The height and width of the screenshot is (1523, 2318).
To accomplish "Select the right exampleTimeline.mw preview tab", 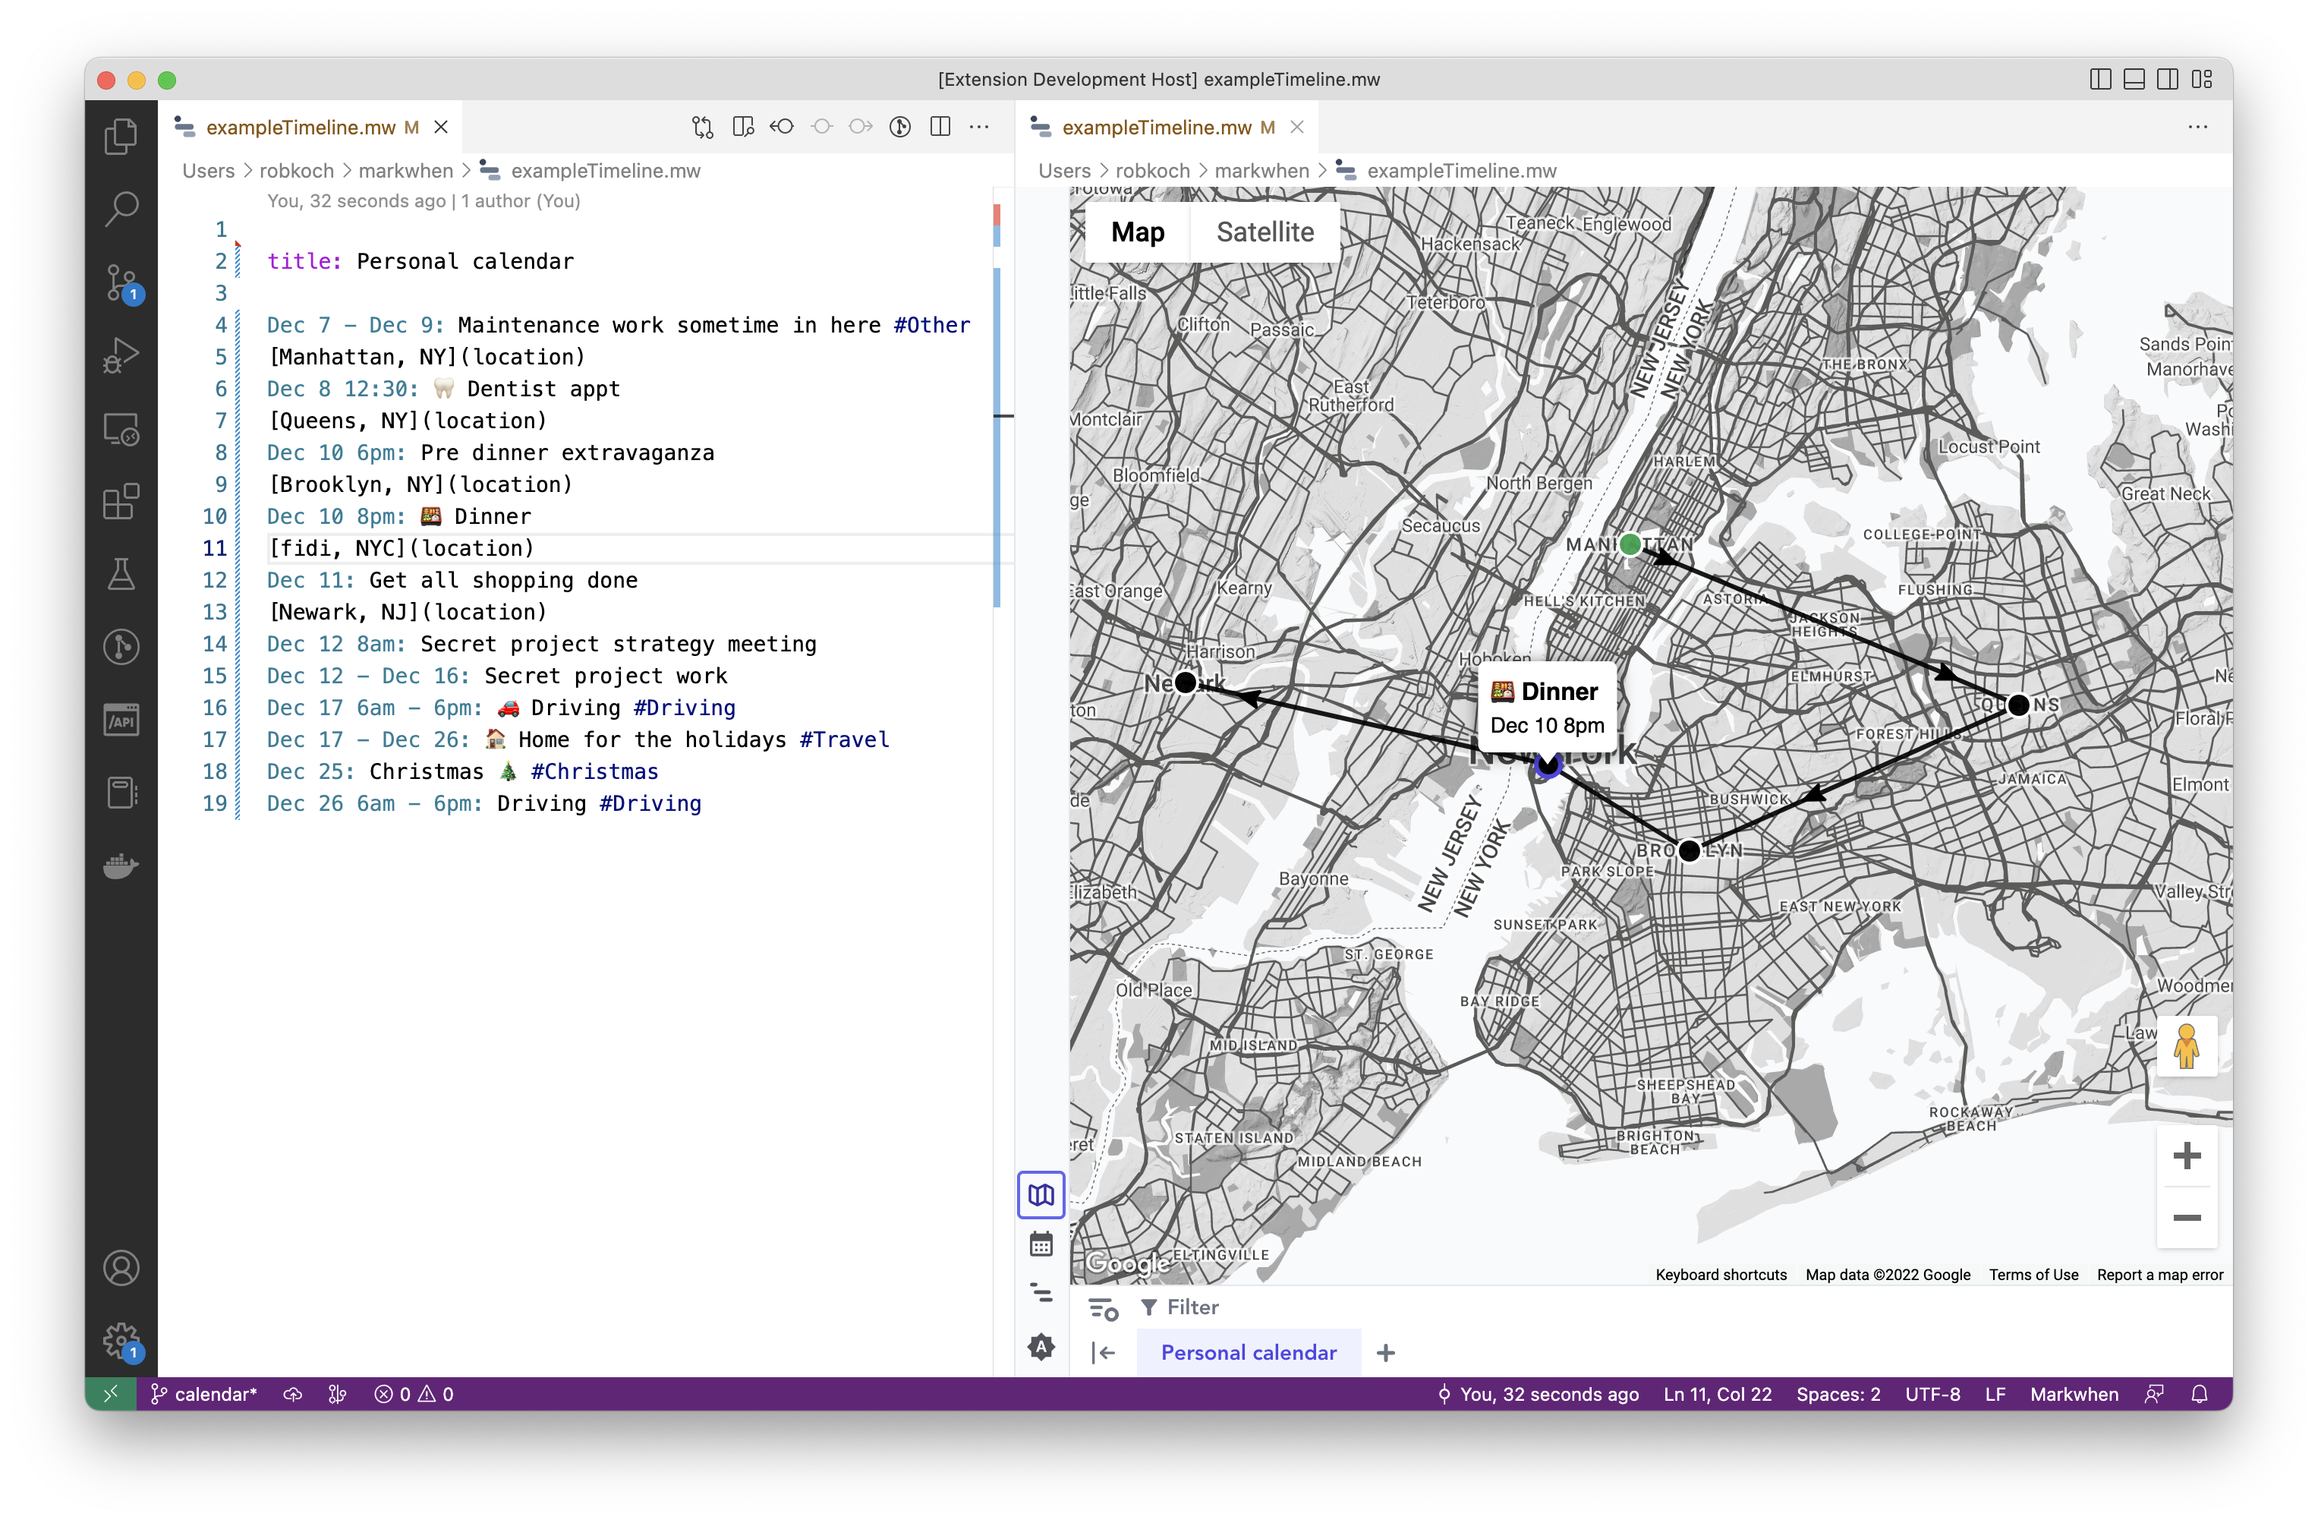I will [1156, 127].
